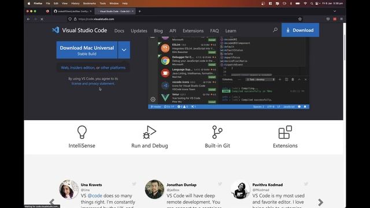Switch to the GitHub tab
Image resolution: width=370 pixels, height=208 pixels.
[72, 12]
